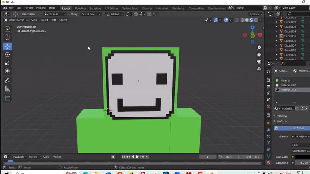Toggle viewport overlays
Viewport: 310px width, 174px height.
click(x=226, y=20)
